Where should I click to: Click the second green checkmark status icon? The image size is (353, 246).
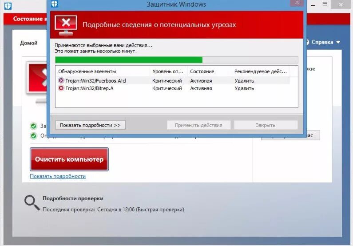(x=34, y=136)
